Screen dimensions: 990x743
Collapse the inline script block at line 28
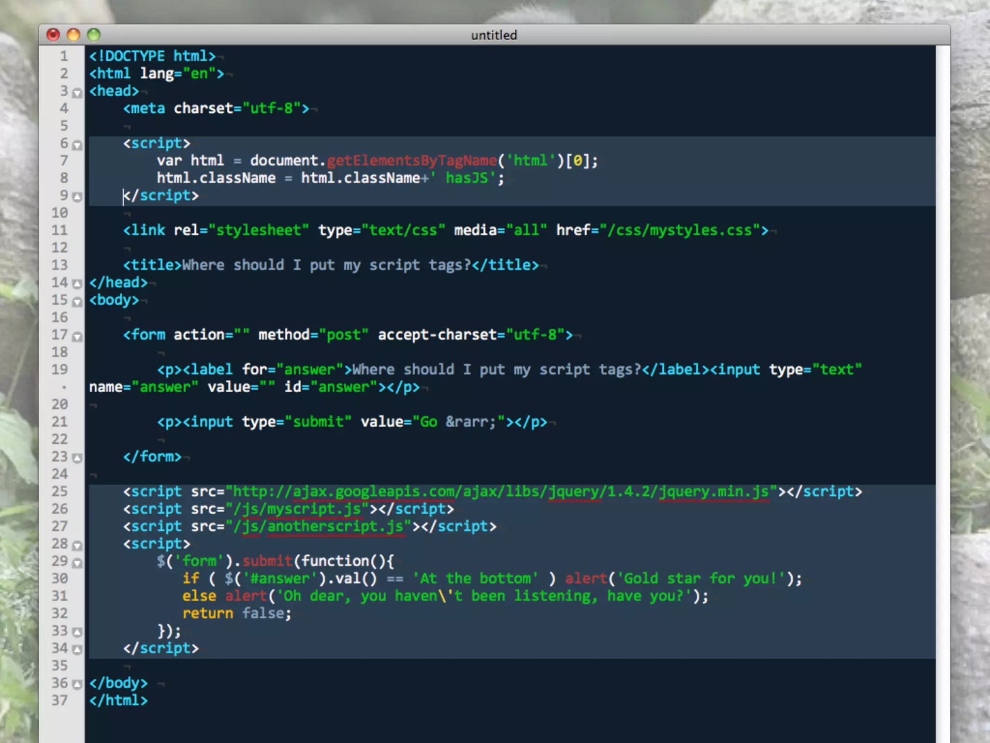pyautogui.click(x=77, y=545)
